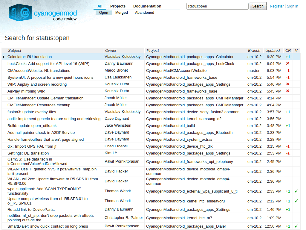Viewport: 306px width, 230px height.
Task: Open project android_device_htc_dlx
Action: click(x=179, y=146)
